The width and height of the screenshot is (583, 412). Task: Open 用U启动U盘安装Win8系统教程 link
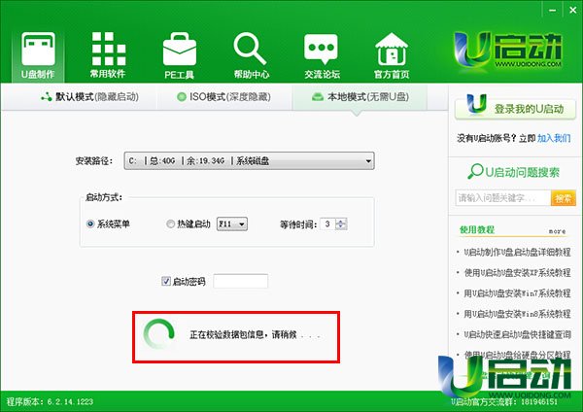point(517,314)
